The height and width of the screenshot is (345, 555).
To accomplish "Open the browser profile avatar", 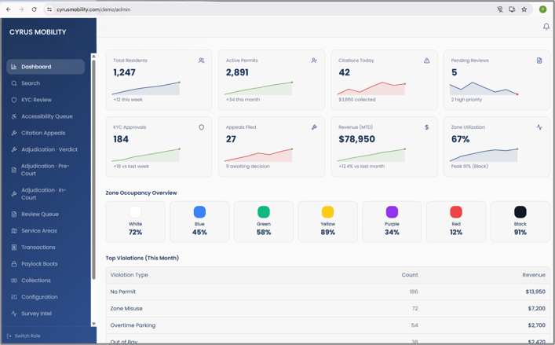I will pos(542,9).
